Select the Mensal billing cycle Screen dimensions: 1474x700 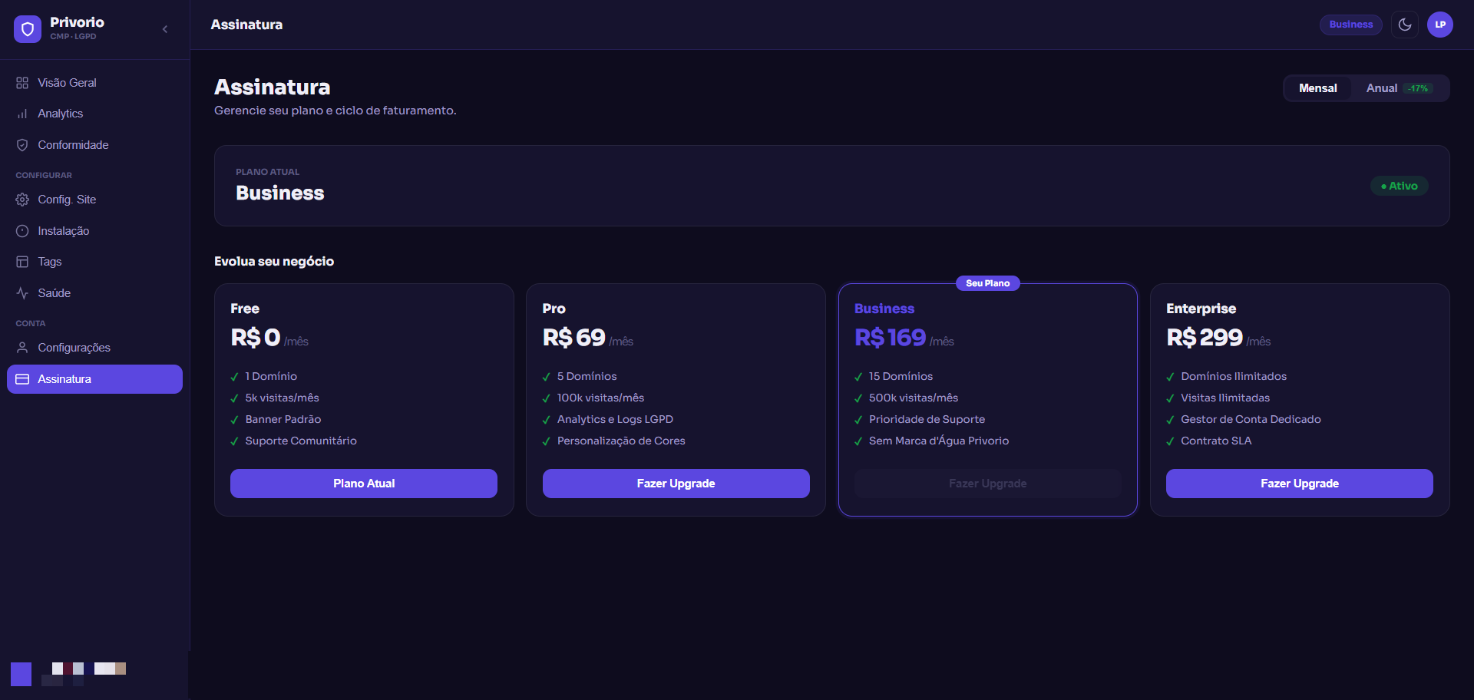pos(1318,88)
